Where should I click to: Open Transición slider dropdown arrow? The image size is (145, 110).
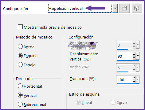tap(138, 79)
